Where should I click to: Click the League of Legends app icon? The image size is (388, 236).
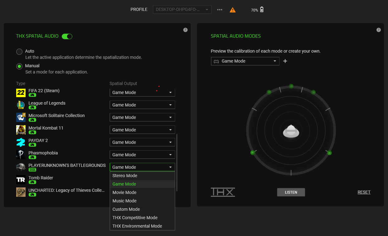click(x=21, y=105)
